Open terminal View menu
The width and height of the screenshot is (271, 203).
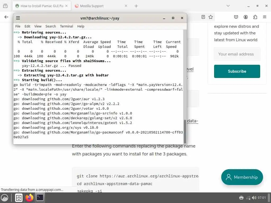coord(38,26)
